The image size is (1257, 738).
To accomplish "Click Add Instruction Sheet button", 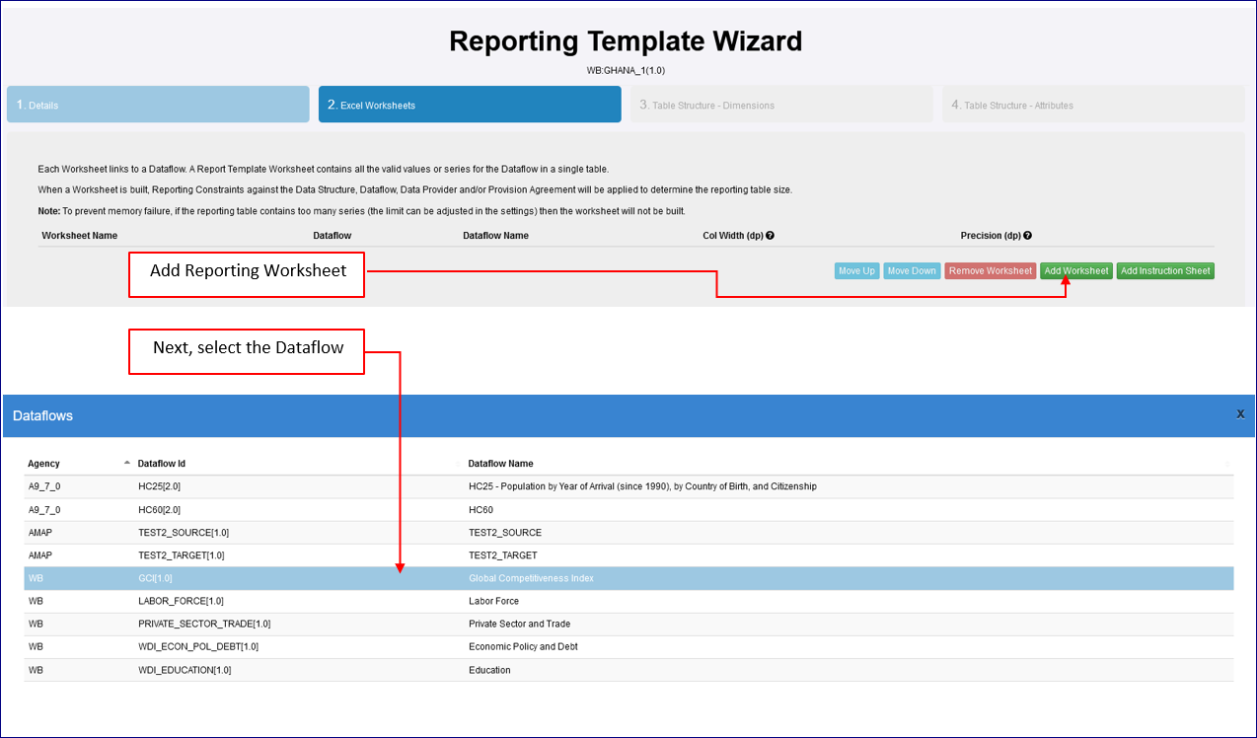I will (x=1165, y=271).
